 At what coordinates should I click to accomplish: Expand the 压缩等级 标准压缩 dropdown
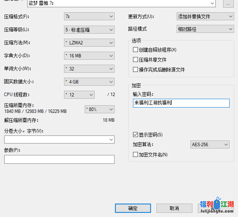[x=89, y=29]
